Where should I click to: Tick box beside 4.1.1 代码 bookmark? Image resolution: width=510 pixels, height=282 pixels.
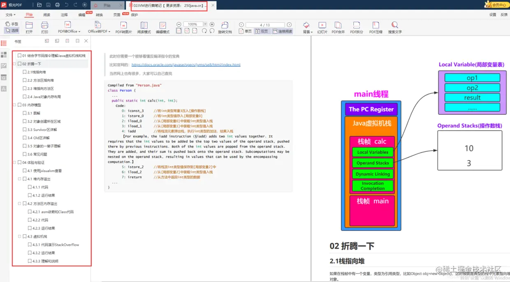[30, 187]
